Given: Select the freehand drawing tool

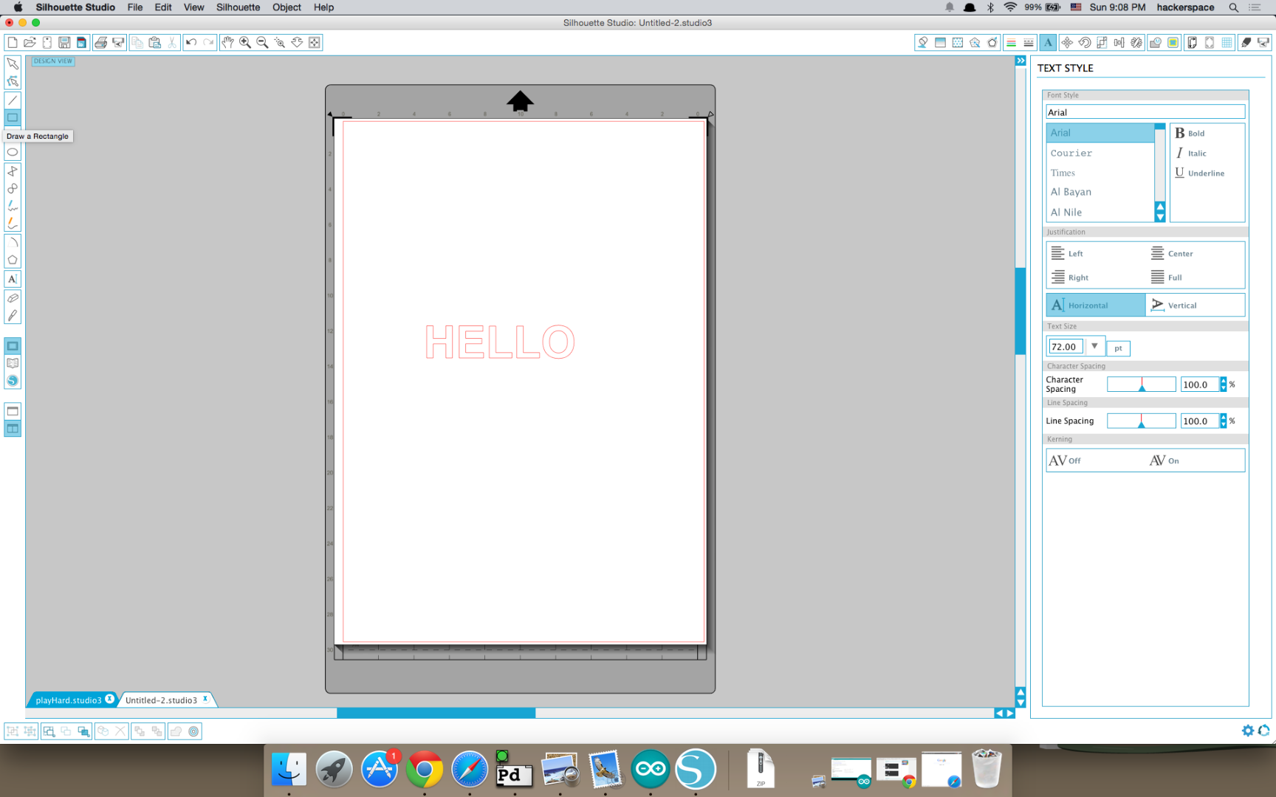Looking at the screenshot, I should [12, 206].
